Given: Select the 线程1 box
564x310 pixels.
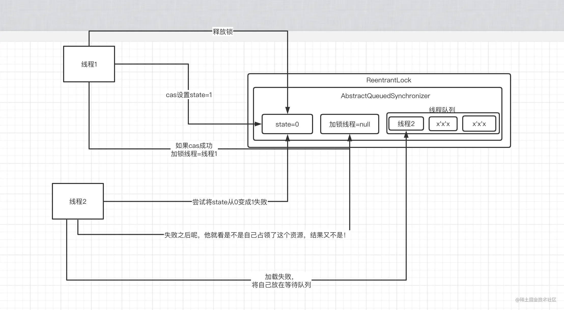Looking at the screenshot, I should 89,64.
